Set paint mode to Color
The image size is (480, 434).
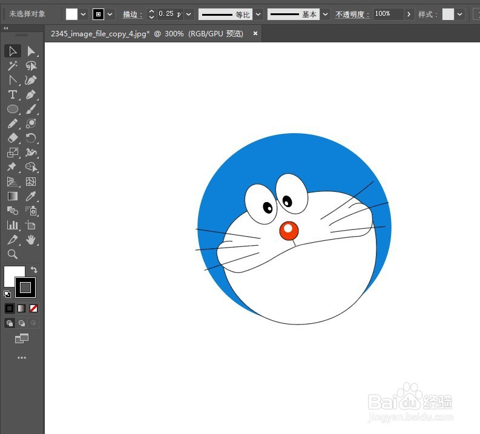(9, 308)
